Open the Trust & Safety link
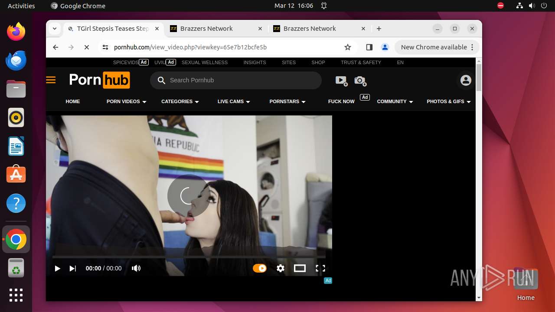 [x=361, y=62]
